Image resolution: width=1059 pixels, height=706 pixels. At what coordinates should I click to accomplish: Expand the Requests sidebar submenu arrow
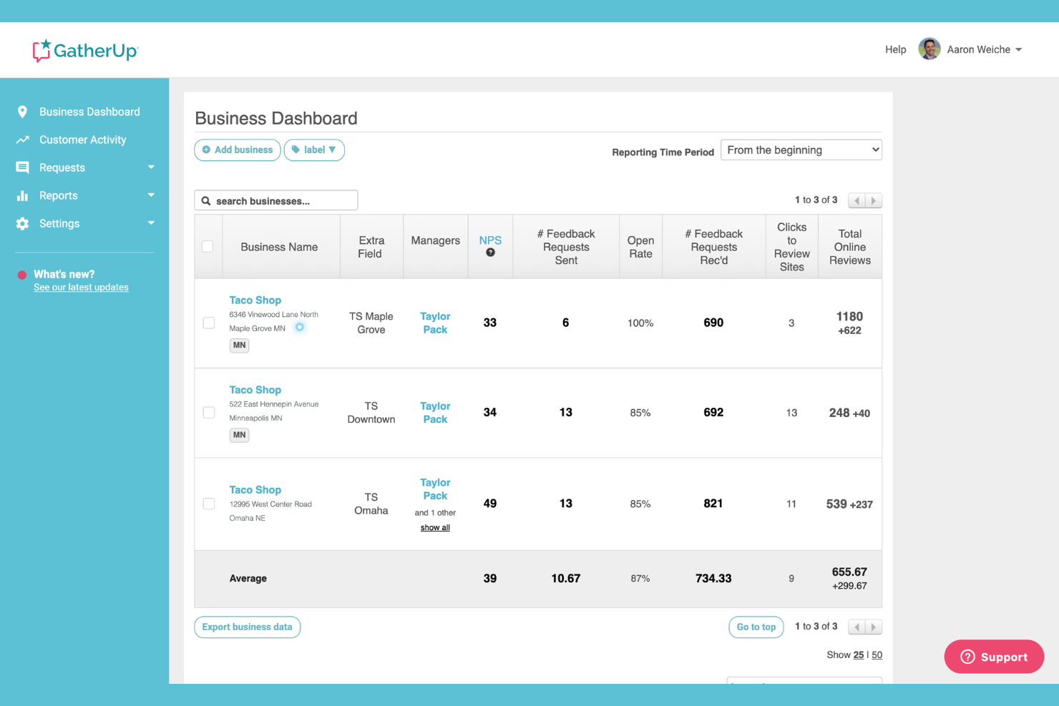[x=151, y=167]
